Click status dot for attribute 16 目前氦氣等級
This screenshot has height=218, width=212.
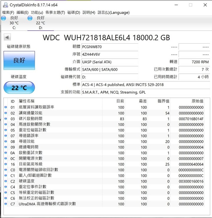6,164
